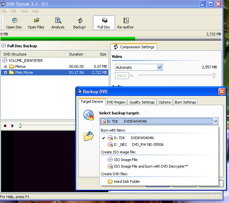Maximize the DVD Shrink window

pyautogui.click(x=210, y=4)
